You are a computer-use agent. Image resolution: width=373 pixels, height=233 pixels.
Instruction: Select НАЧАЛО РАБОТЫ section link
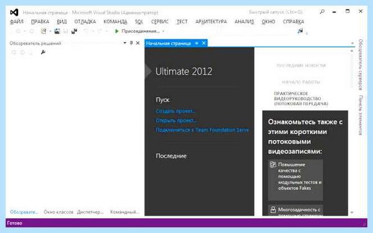301,82
